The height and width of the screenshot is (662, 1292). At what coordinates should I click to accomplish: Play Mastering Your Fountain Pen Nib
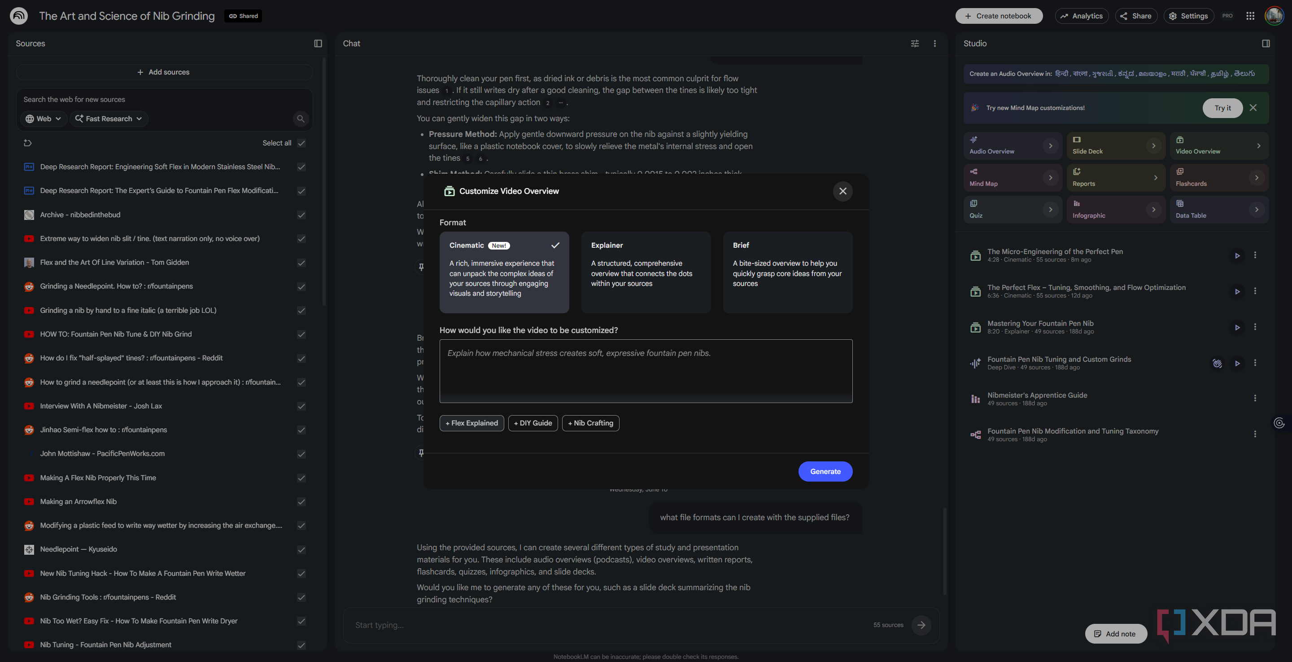1237,328
